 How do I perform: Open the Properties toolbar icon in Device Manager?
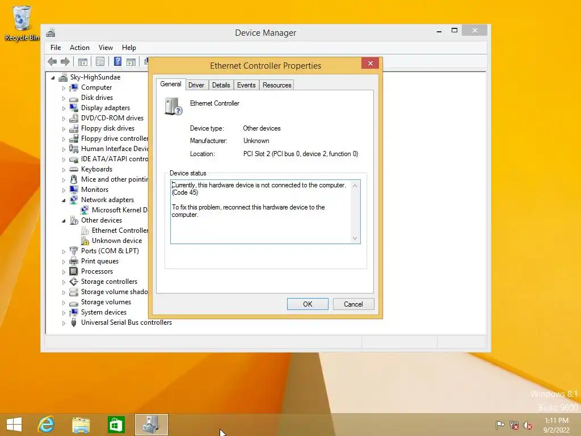[100, 61]
